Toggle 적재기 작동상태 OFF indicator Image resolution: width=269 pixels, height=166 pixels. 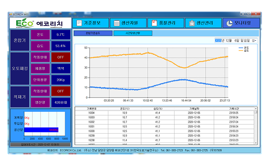tap(60, 90)
